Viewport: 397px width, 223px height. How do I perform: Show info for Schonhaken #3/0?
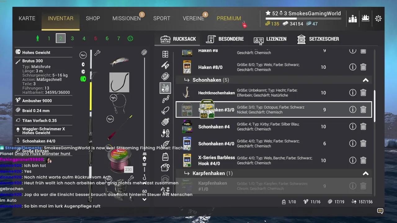pyautogui.click(x=353, y=110)
